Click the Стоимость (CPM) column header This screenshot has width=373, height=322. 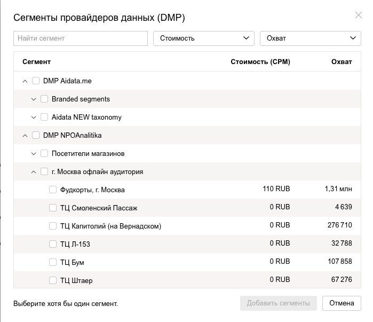(260, 62)
